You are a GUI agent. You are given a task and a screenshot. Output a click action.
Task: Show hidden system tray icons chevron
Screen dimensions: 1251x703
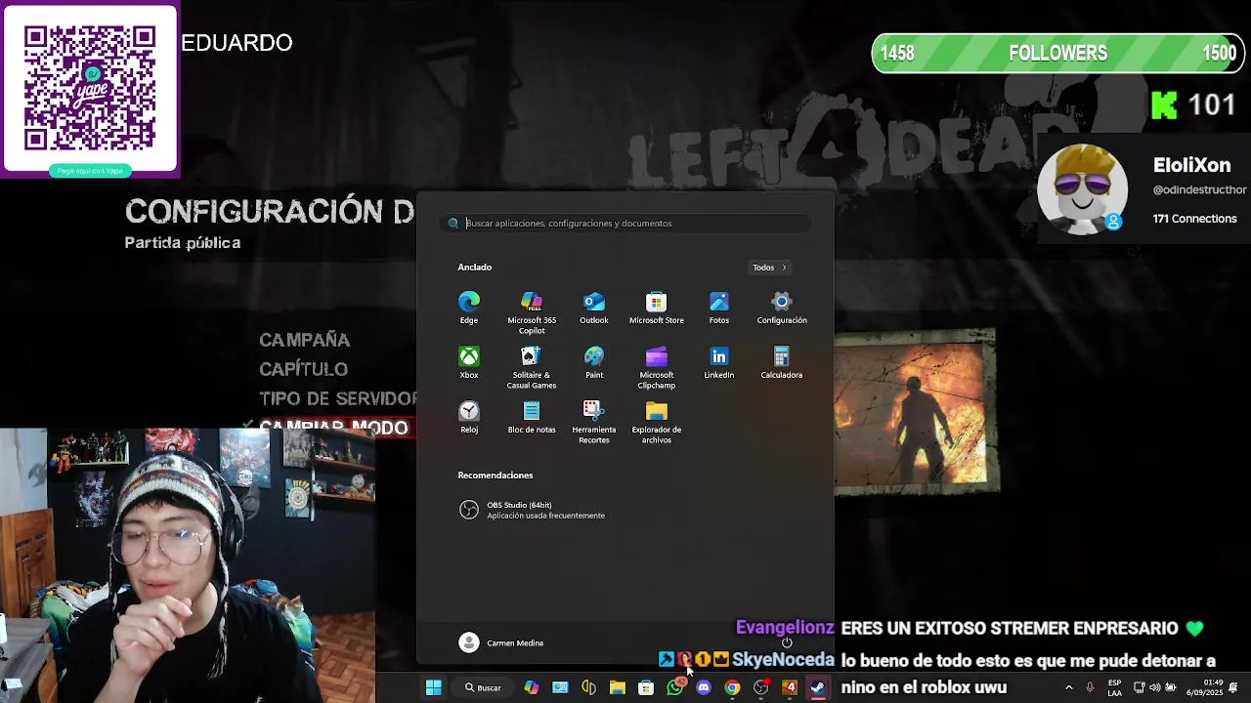click(1068, 687)
